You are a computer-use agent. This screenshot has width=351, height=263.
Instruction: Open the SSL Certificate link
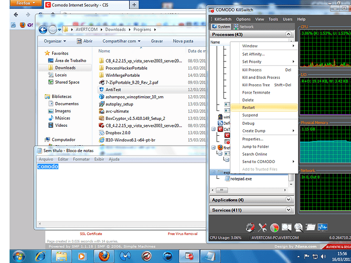coord(91,234)
